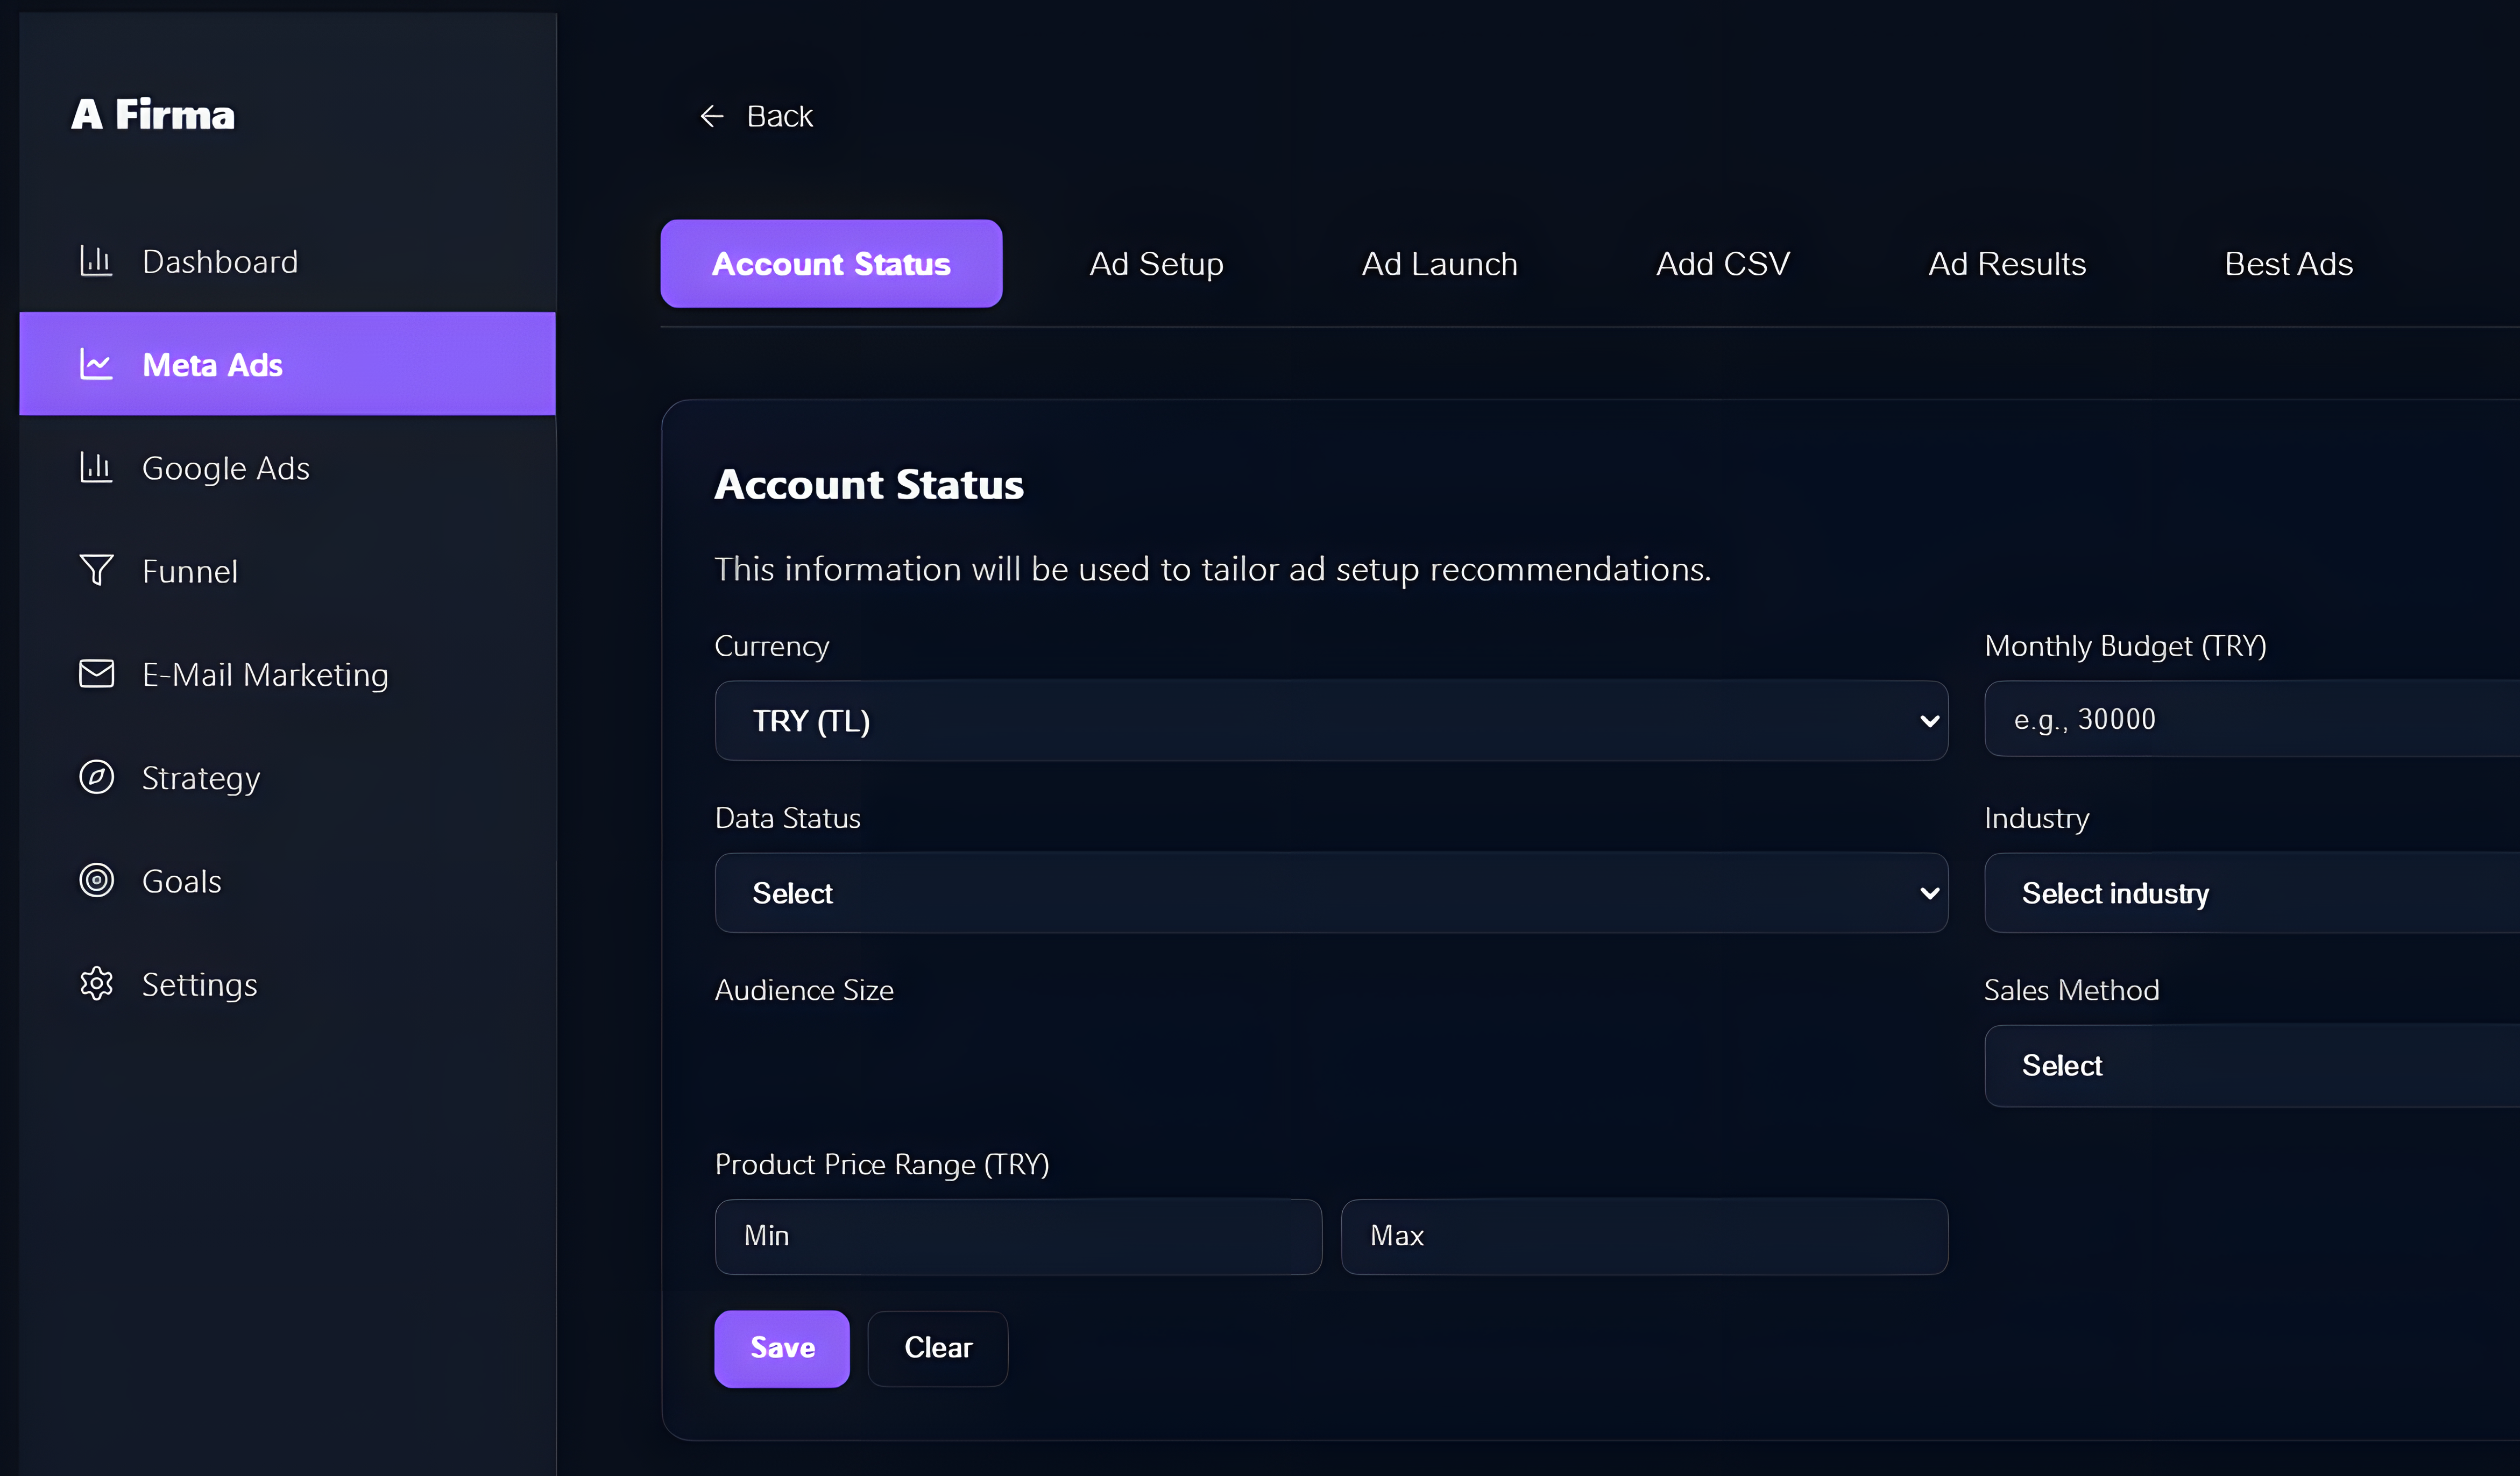
Task: Click the Back arrow icon
Action: click(711, 116)
